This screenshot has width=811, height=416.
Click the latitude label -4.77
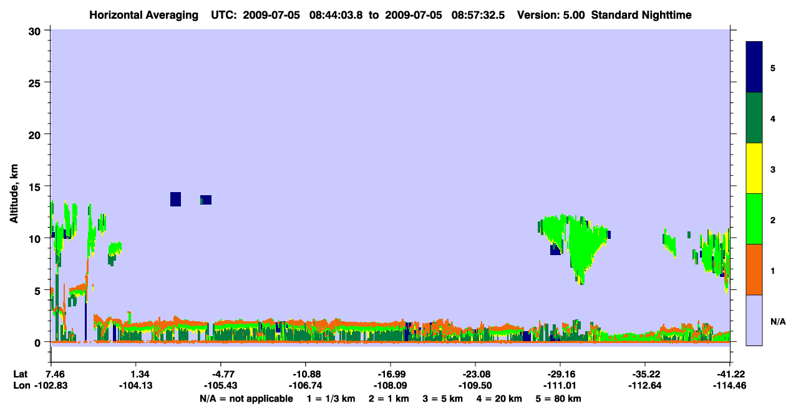click(x=221, y=374)
